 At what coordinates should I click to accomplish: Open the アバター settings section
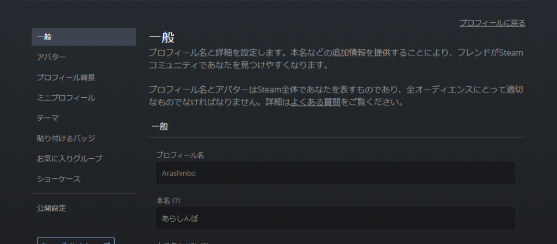[51, 57]
